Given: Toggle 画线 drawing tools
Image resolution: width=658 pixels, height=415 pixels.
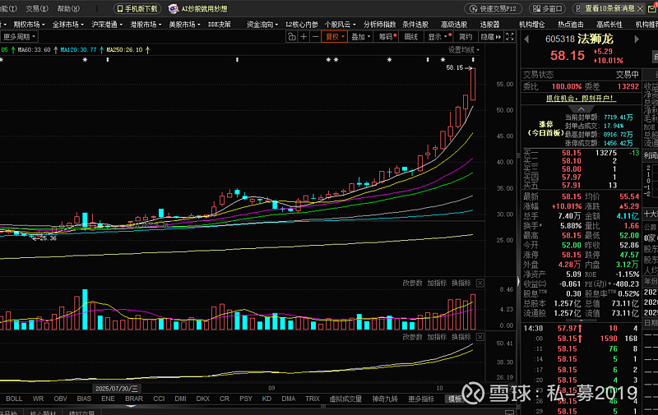Looking at the screenshot, I should tap(410, 37).
